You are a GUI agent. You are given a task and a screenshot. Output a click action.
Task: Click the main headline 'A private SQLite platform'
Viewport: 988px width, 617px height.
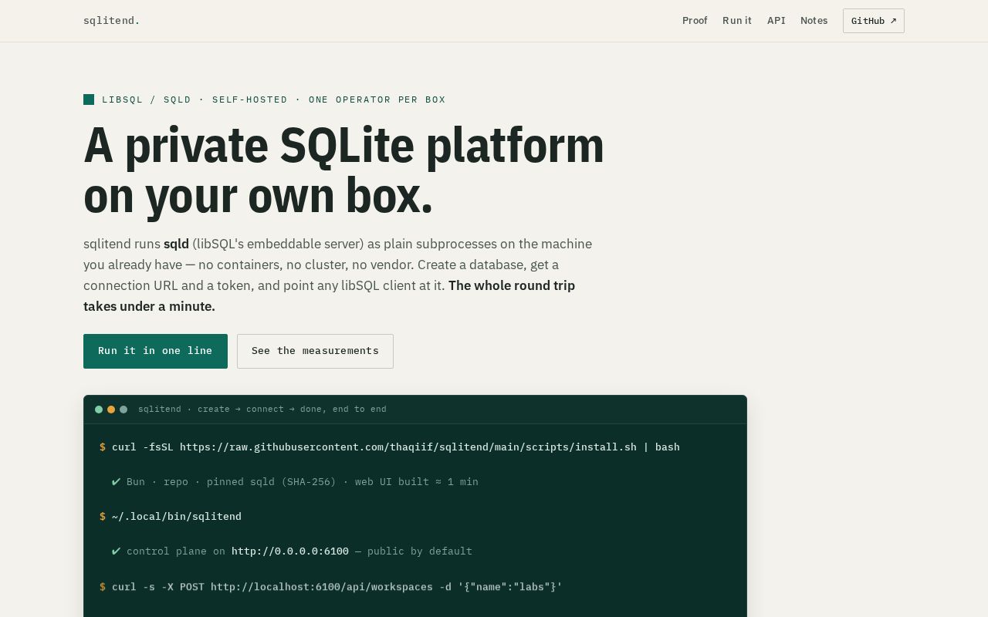[x=343, y=145]
